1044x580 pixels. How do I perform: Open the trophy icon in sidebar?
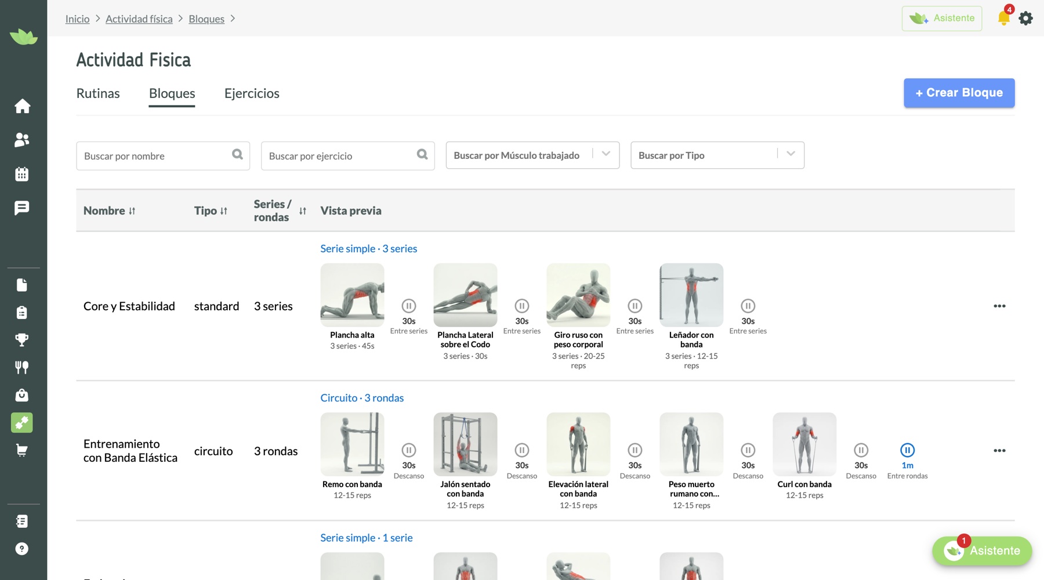(x=22, y=340)
